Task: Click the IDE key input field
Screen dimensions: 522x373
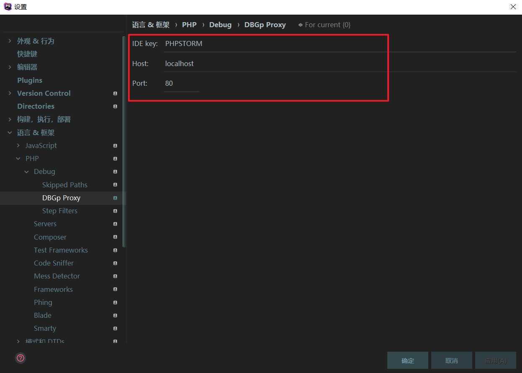Action: click(340, 43)
